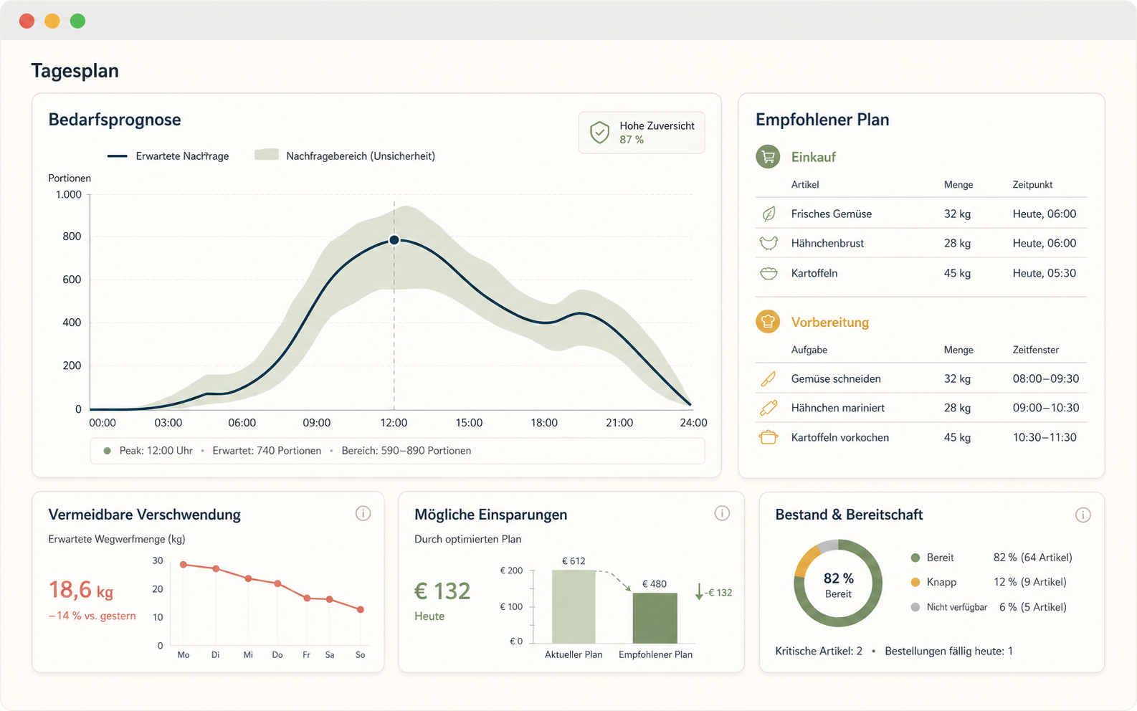The width and height of the screenshot is (1137, 711).
Task: Click the 6 % (5 Artikel) value
Action: pos(1033,607)
